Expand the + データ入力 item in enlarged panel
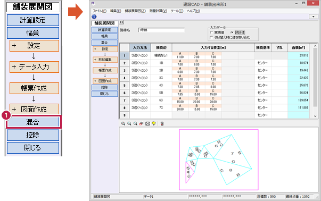The width and height of the screenshot is (321, 201). (34, 67)
